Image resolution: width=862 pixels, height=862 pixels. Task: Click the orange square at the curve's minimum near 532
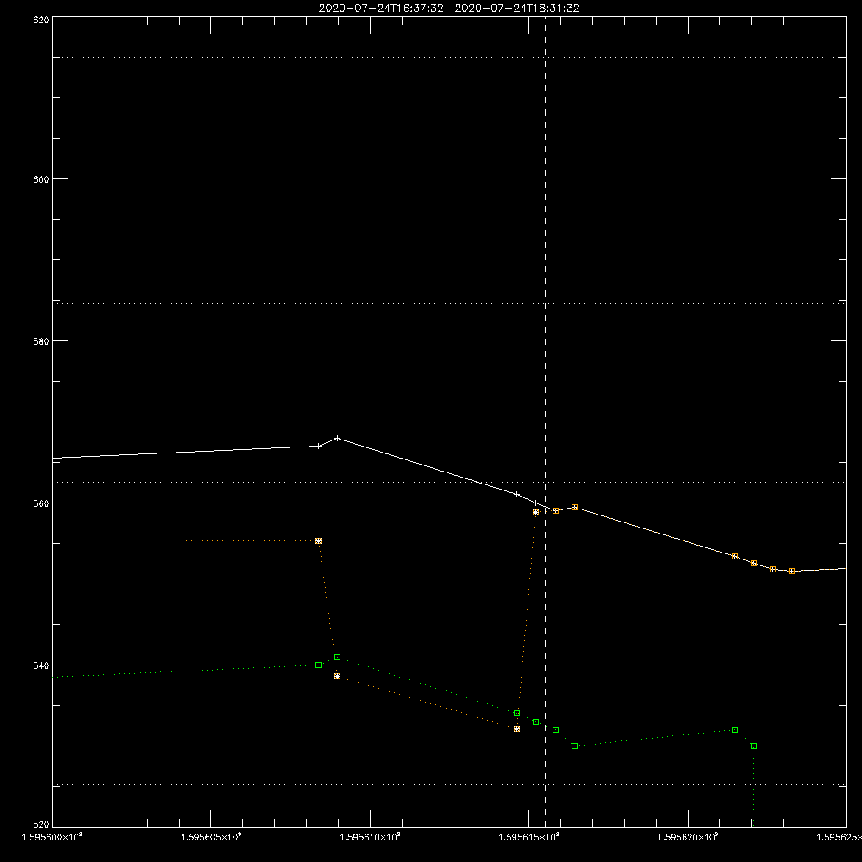click(516, 729)
